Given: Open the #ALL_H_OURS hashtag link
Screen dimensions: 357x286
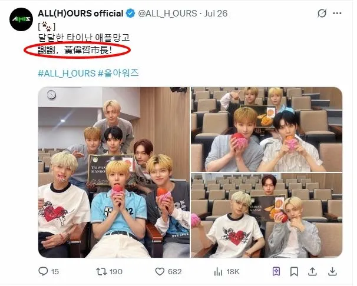Looking at the screenshot, I should coord(67,73).
